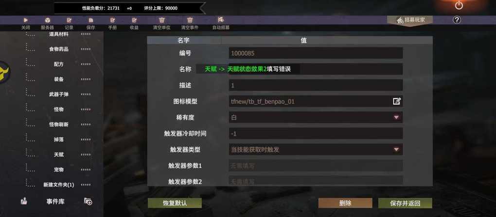This screenshot has width=496, height=217.
Task: Click the 清空单位 trash icon
Action: click(x=161, y=20)
